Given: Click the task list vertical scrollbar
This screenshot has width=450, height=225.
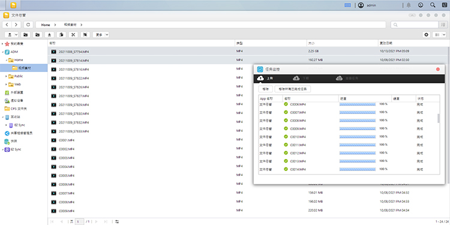Looking at the screenshot, I should click(439, 118).
